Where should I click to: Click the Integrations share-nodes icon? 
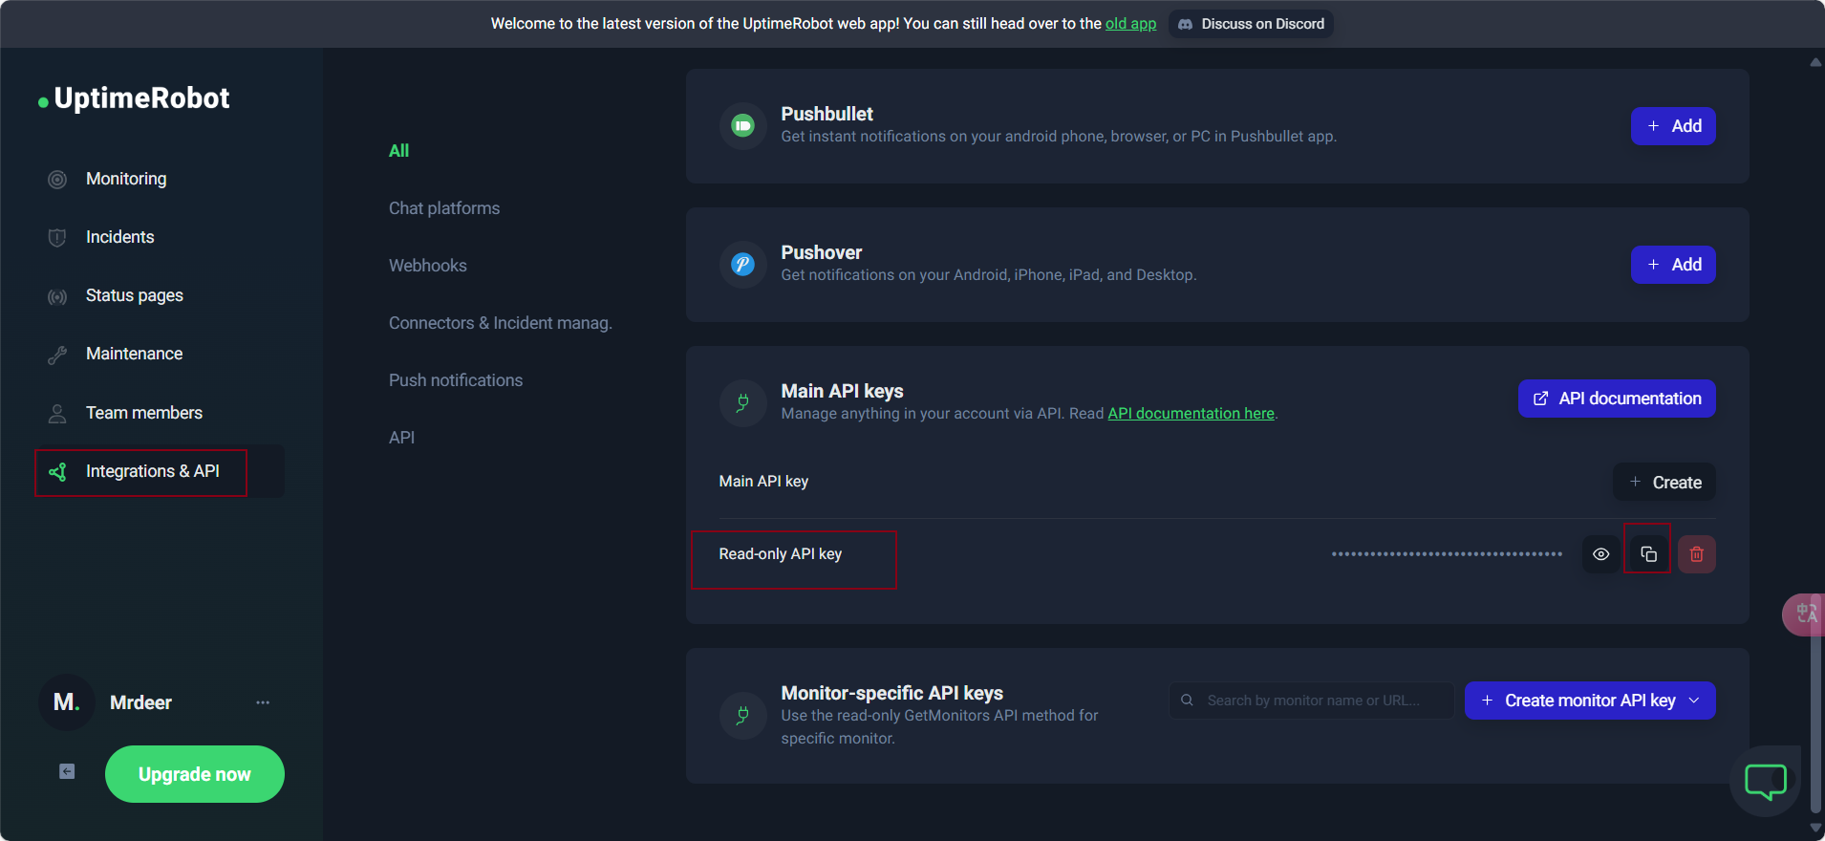click(x=57, y=472)
